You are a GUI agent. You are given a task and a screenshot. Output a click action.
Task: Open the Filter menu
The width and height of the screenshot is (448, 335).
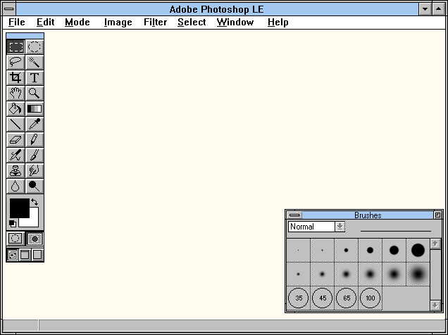(155, 23)
